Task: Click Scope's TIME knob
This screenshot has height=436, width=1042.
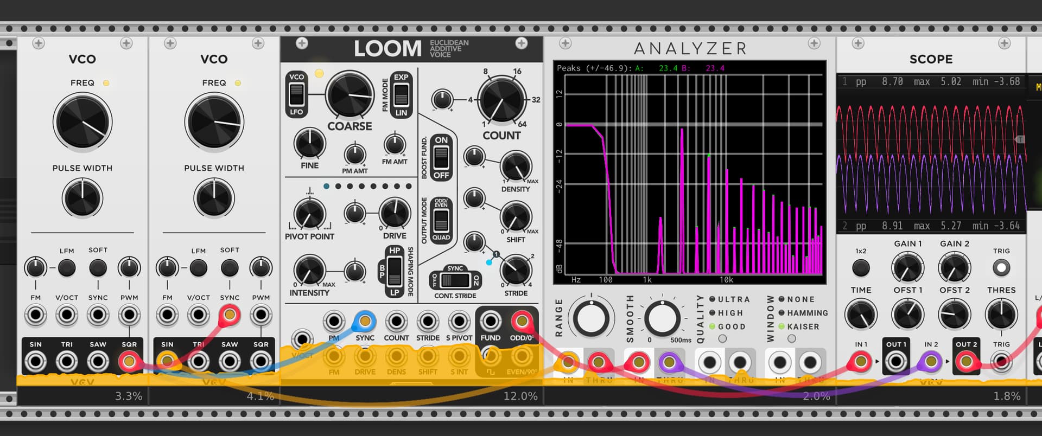Action: point(861,315)
